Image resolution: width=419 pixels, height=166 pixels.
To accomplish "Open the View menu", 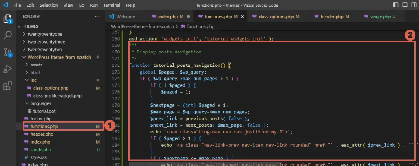I will tap(68, 5).
